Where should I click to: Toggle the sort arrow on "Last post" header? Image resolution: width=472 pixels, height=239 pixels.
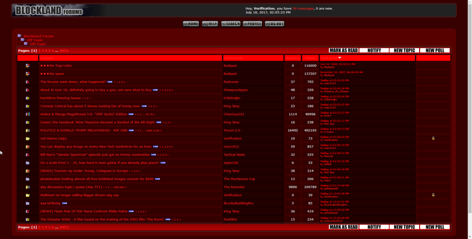point(340,58)
